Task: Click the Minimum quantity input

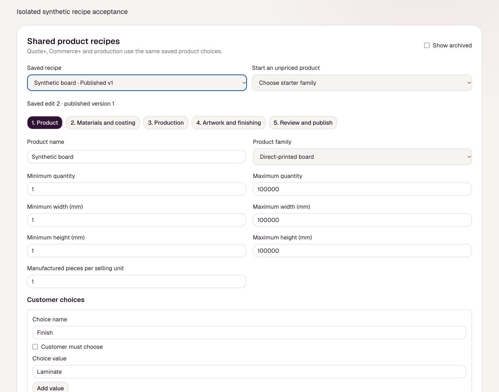Action: [x=136, y=189]
